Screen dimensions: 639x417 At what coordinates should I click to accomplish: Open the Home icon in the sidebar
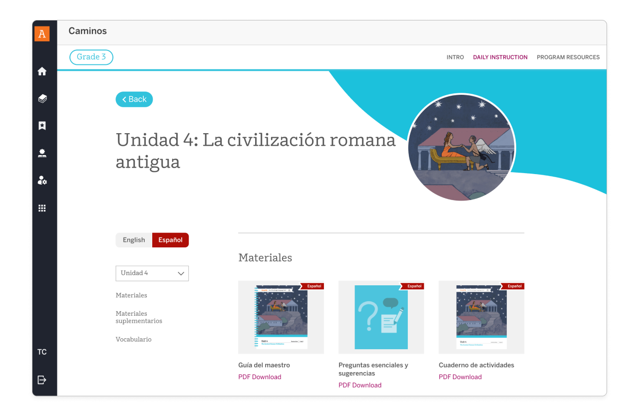click(x=42, y=71)
